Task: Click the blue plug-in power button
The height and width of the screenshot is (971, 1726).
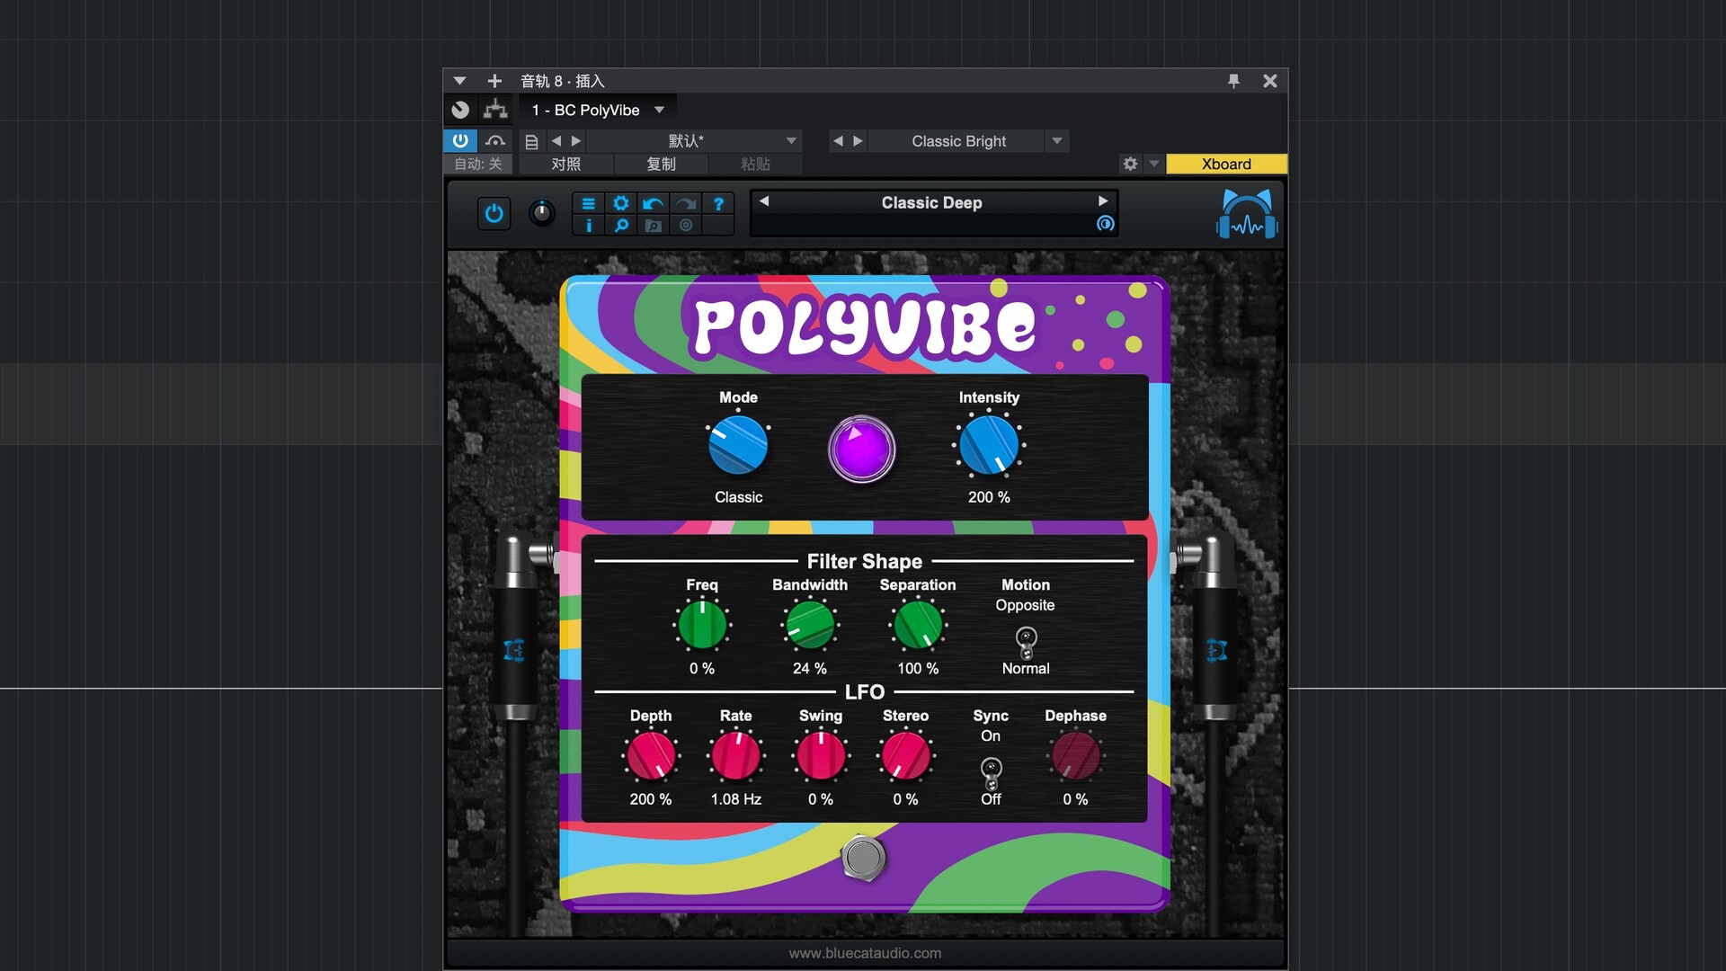Action: (494, 214)
